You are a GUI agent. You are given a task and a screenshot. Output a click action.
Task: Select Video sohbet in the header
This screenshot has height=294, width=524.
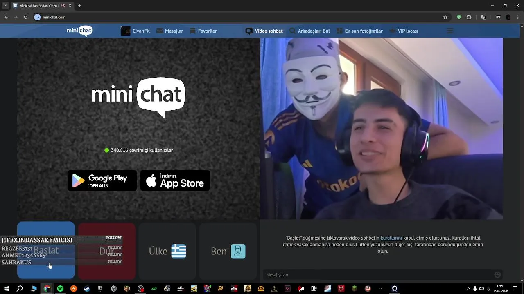(x=264, y=31)
